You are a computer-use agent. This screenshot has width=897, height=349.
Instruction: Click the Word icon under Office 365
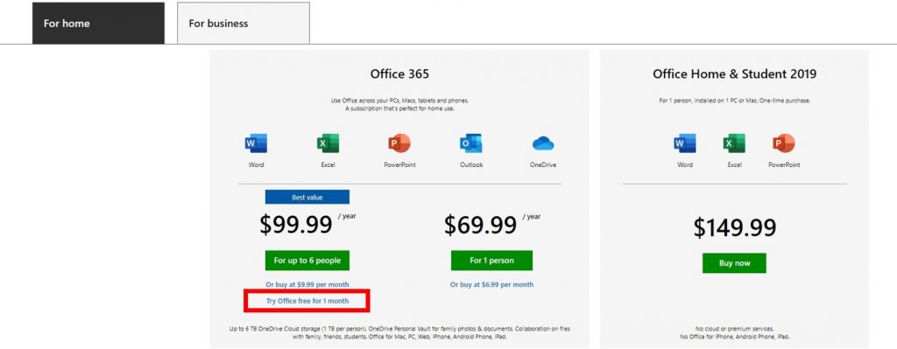[x=256, y=143]
